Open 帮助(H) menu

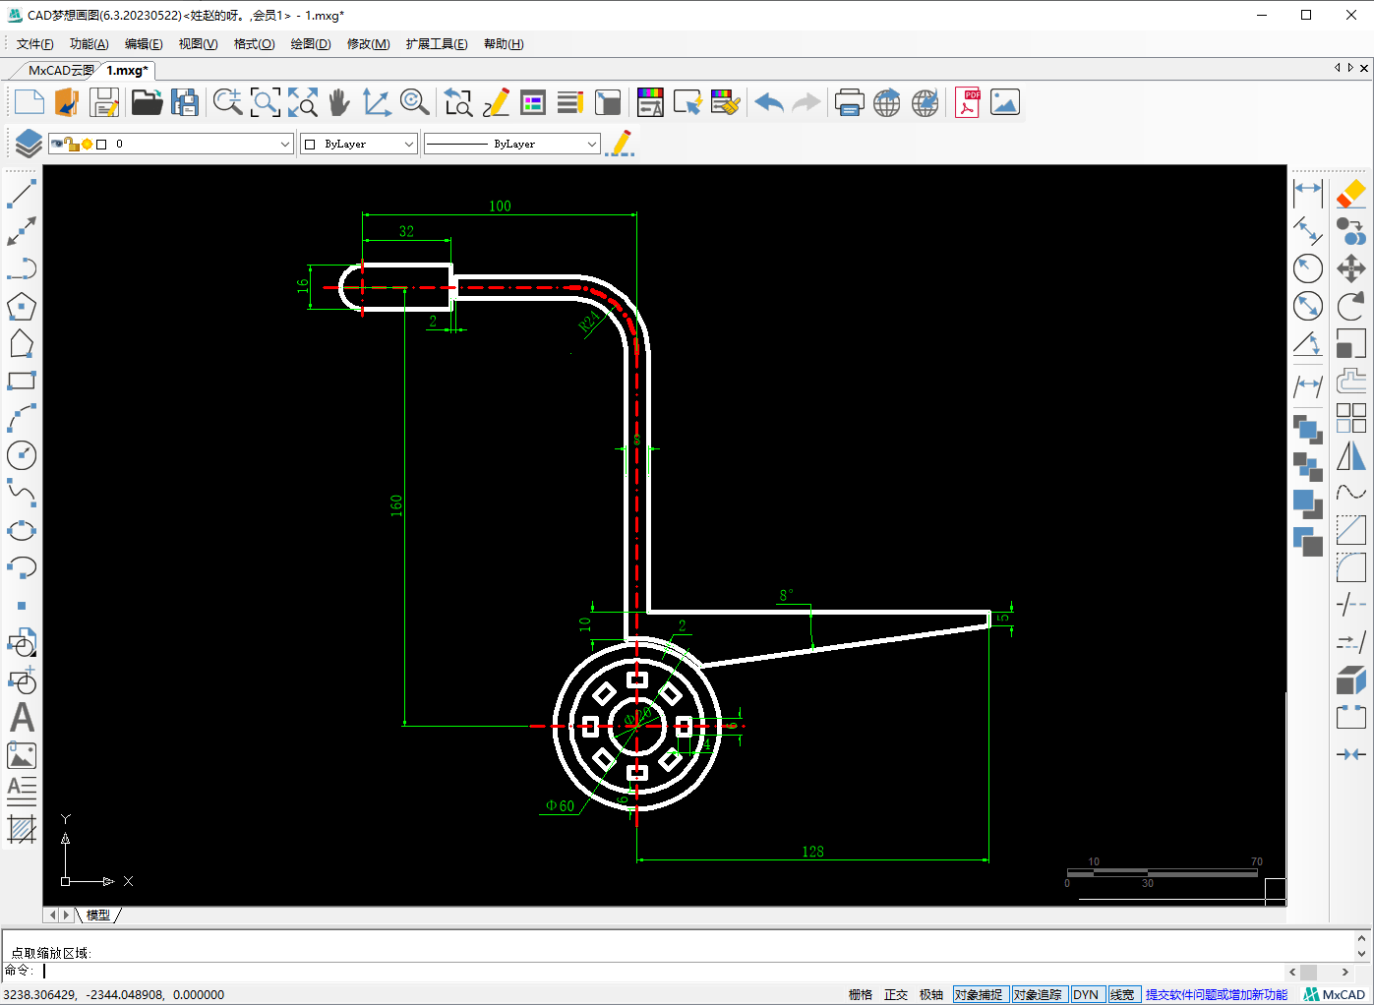pyautogui.click(x=504, y=43)
